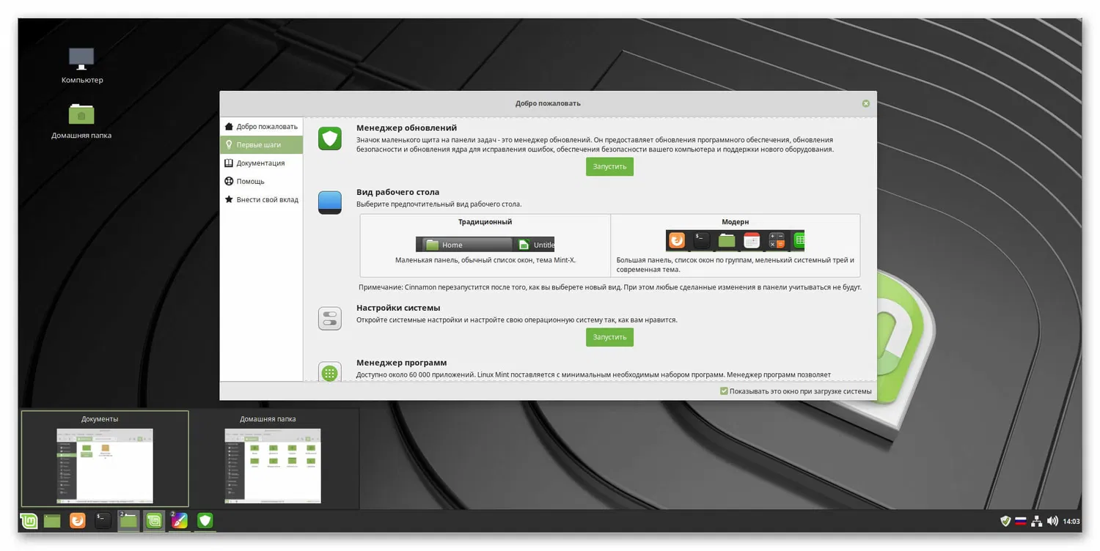
Task: Click Запустить under Настройки системы
Action: point(609,337)
